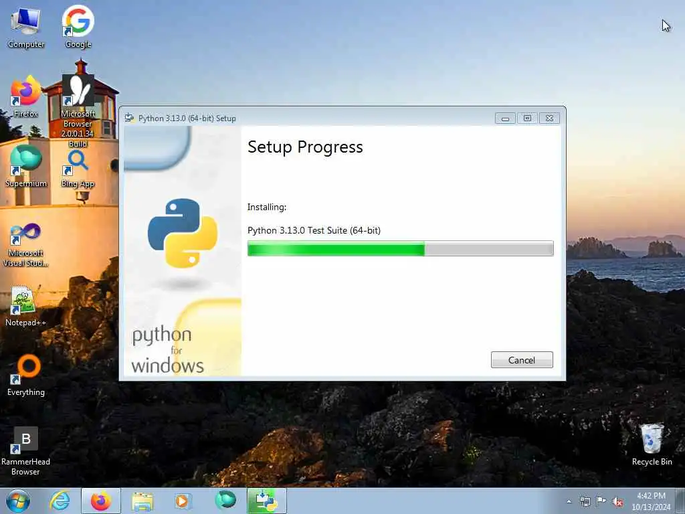Select the RammerHead Browser desktop shortcut
685x514 pixels.
click(26, 451)
